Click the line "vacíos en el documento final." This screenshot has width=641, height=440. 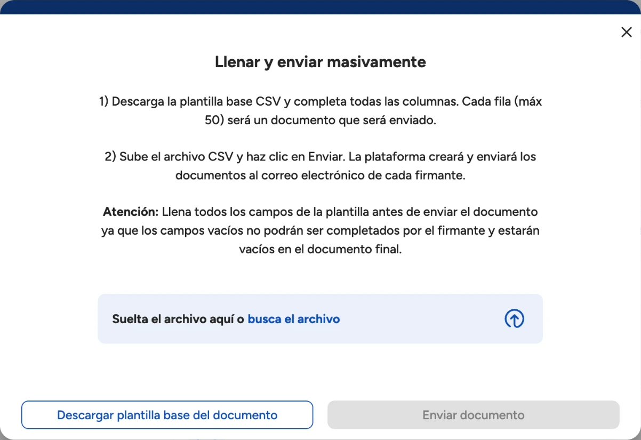pyautogui.click(x=320, y=249)
